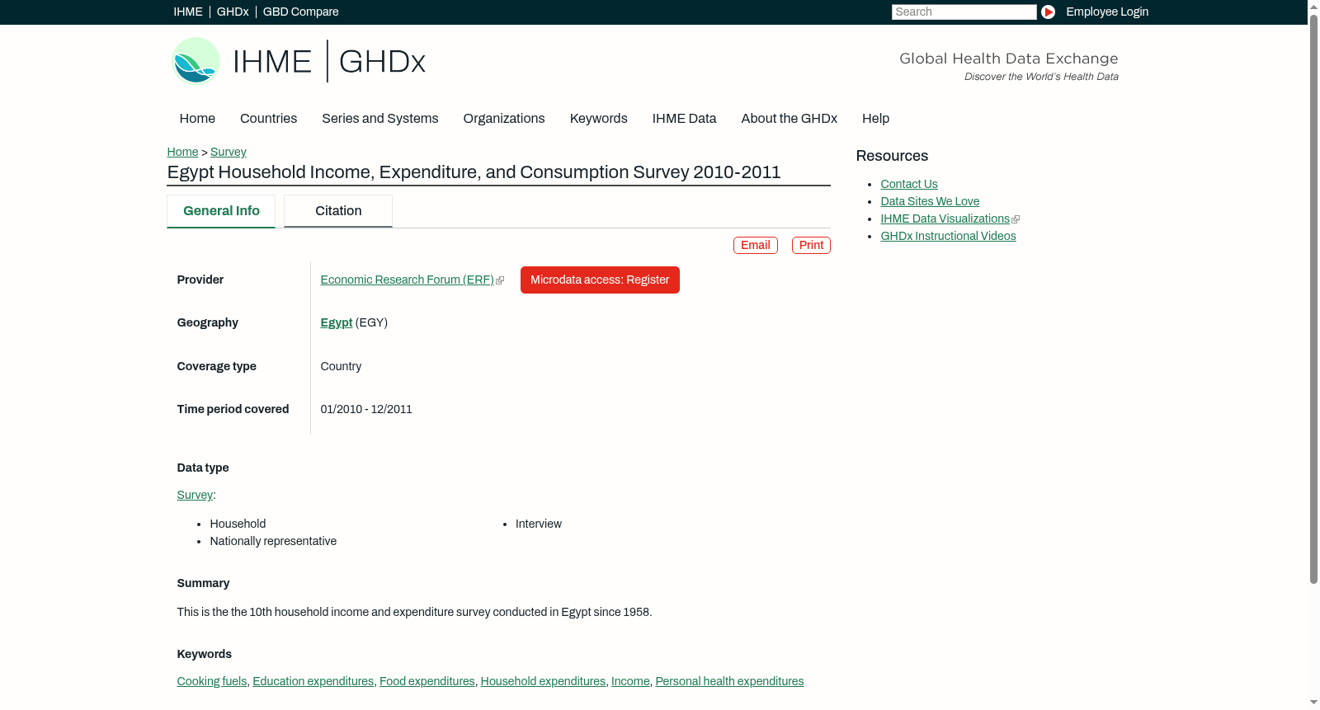Open Income keyword link

point(630,682)
